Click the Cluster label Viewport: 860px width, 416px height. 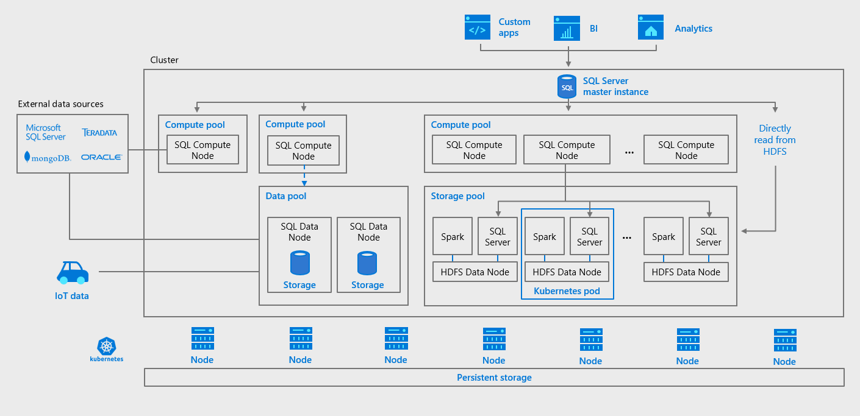click(163, 60)
